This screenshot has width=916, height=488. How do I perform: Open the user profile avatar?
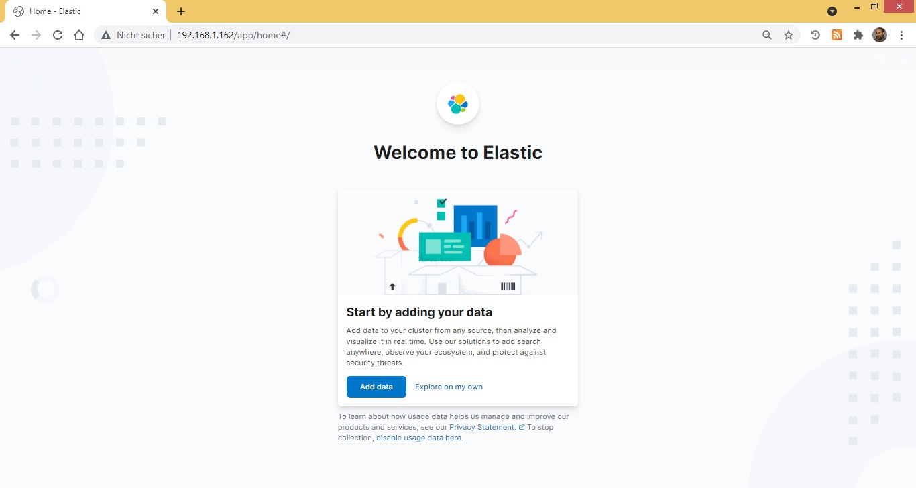click(880, 35)
